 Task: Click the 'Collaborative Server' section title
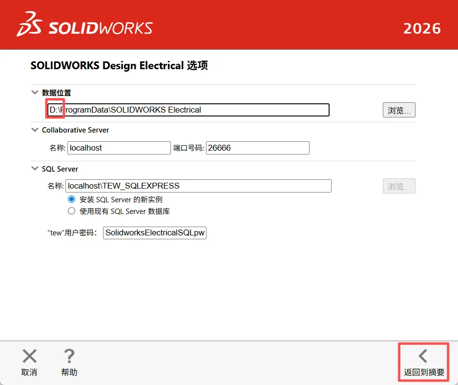pos(75,130)
